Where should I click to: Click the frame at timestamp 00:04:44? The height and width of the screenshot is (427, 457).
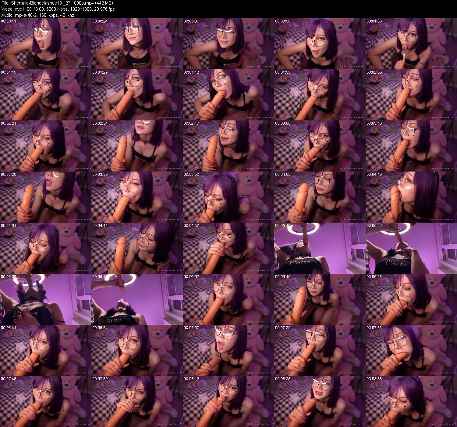137,248
